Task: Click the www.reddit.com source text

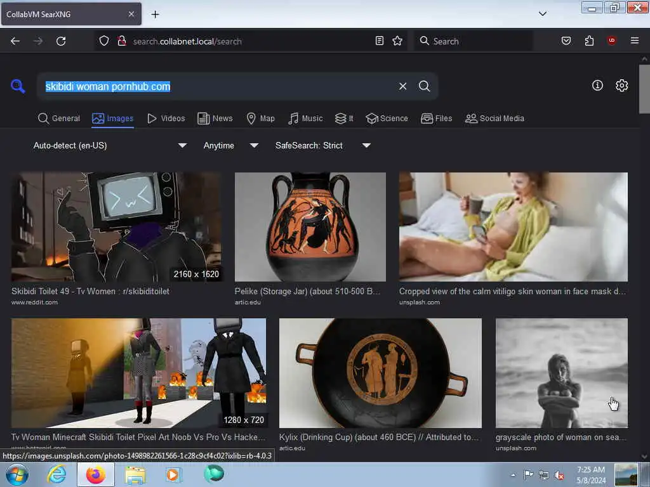Action: (x=34, y=302)
